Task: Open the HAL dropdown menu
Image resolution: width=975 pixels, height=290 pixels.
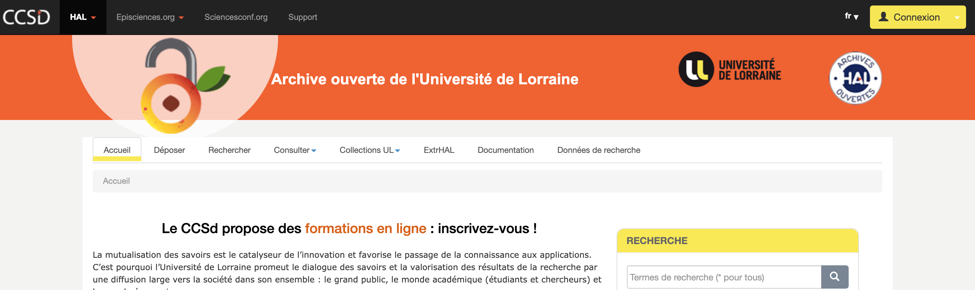Action: tap(82, 17)
